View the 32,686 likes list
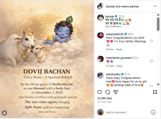This screenshot has height=119, width=161. click(105, 98)
